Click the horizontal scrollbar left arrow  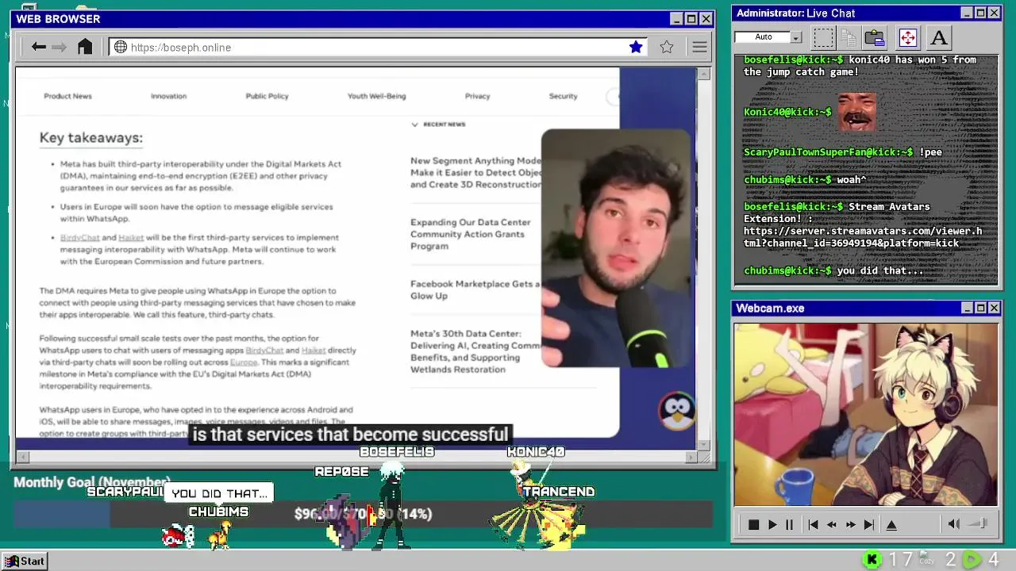click(x=22, y=457)
